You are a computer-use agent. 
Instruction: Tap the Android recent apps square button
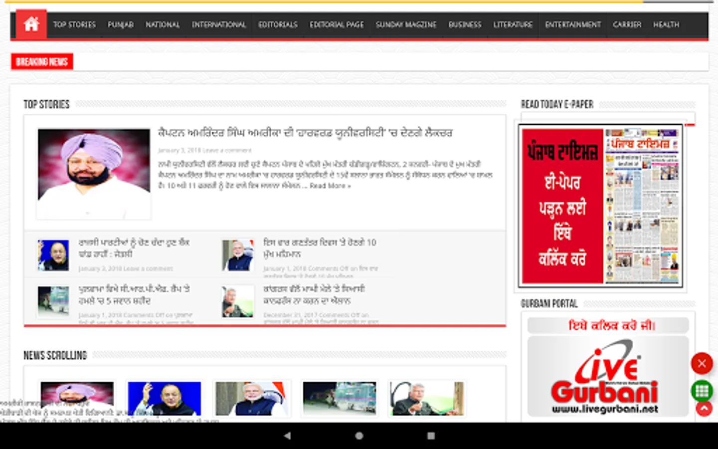click(x=431, y=436)
